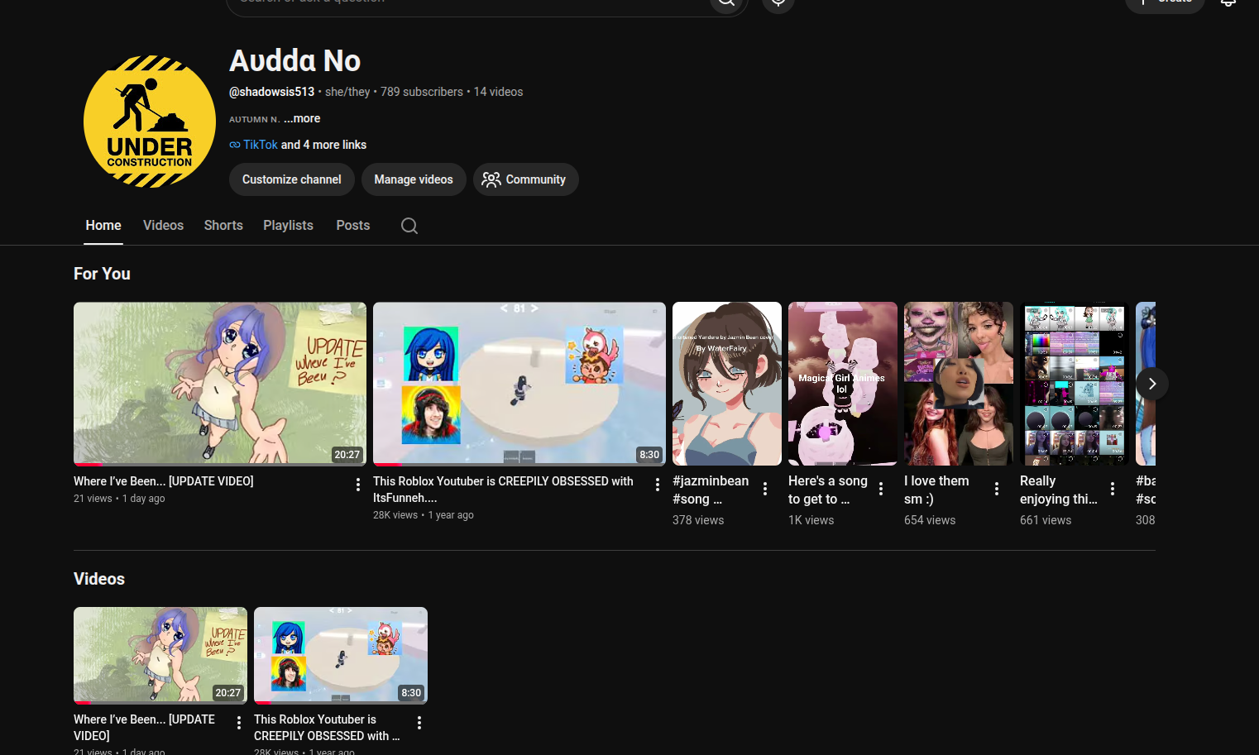Expand channel description with ...more
The height and width of the screenshot is (755, 1259).
[302, 118]
